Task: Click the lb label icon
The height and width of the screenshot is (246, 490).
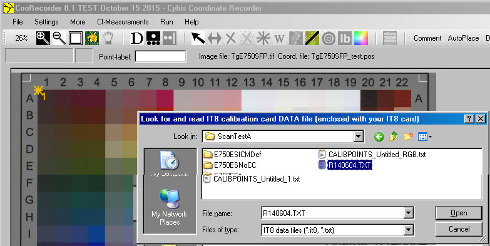Action: pos(344,38)
